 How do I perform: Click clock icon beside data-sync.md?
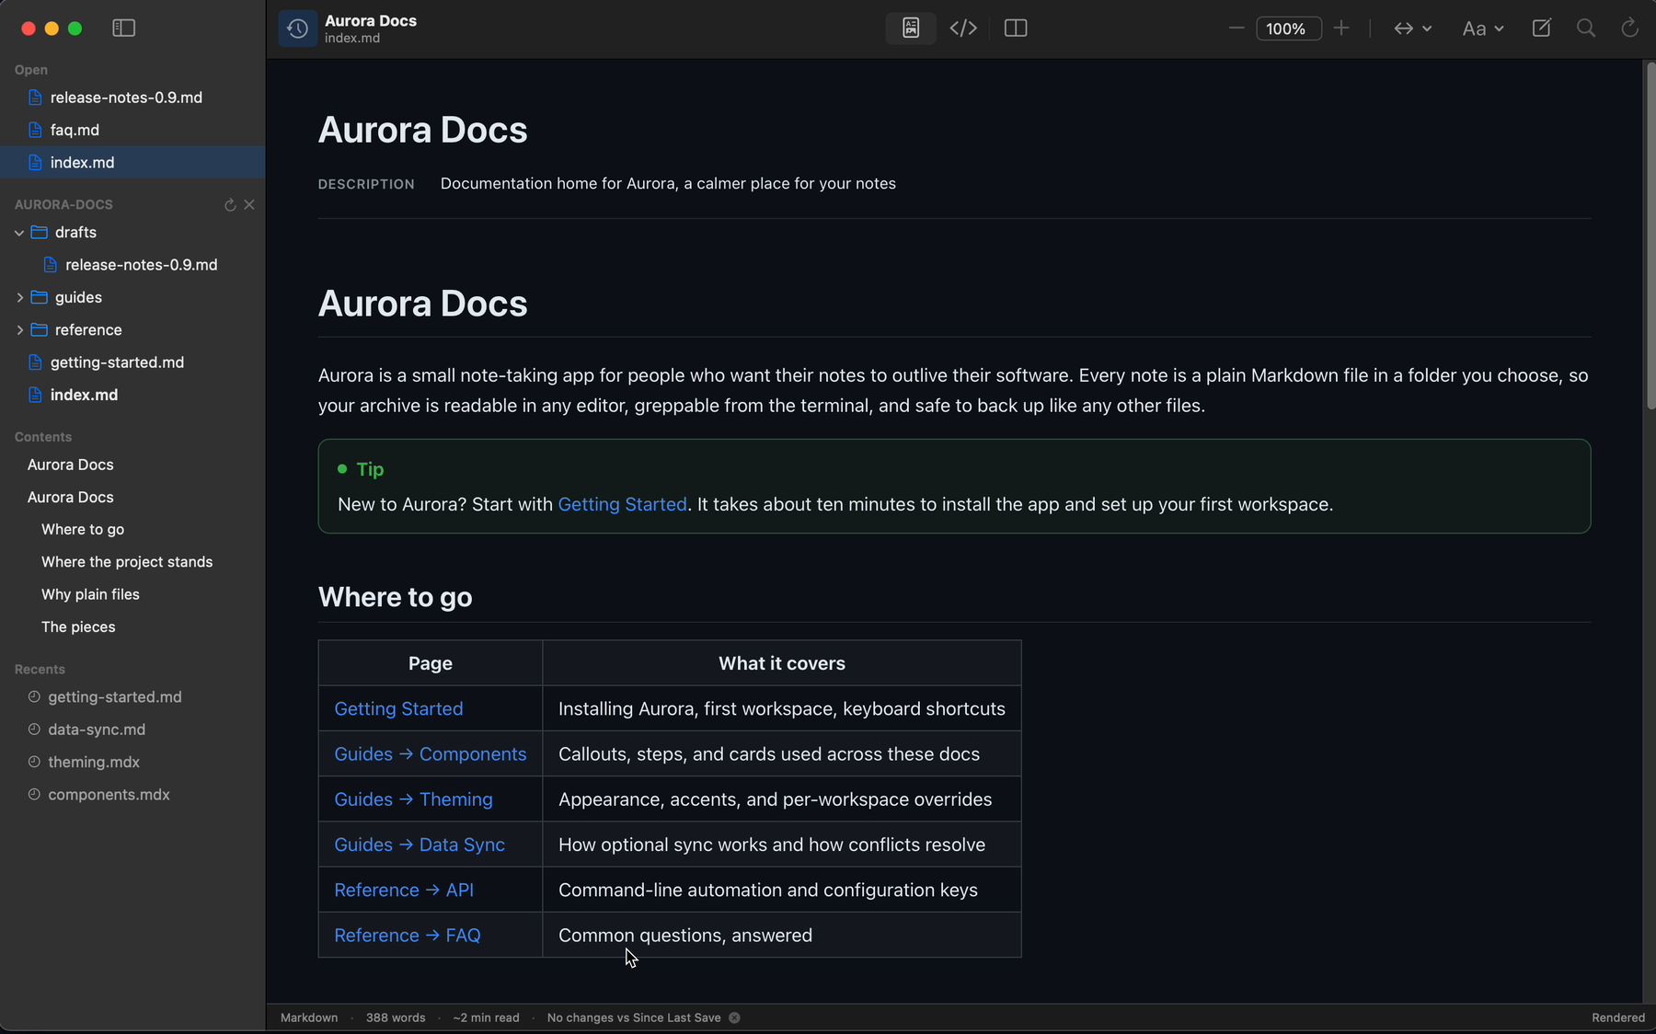pos(34,730)
